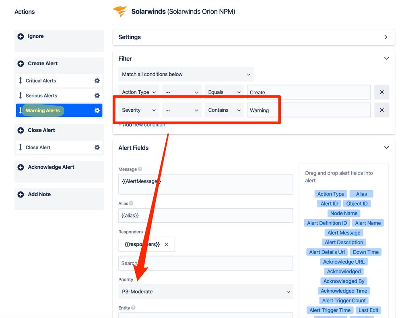
Task: Select the Warning Alerts rule
Action: pyautogui.click(x=59, y=110)
